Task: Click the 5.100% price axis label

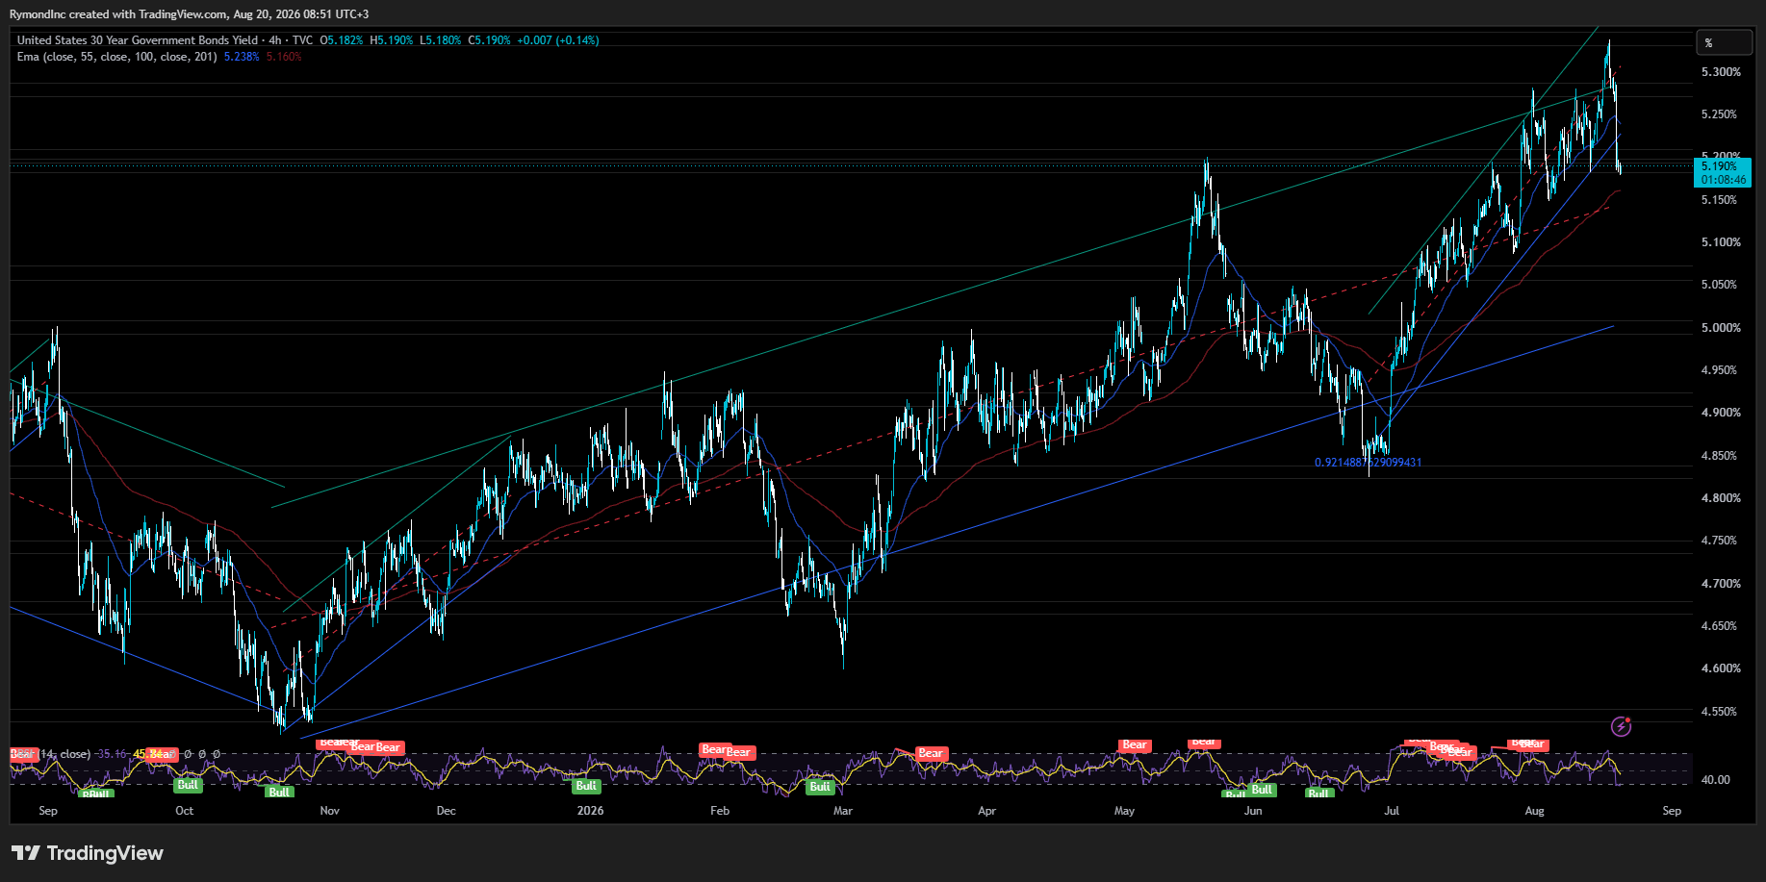Action: (x=1721, y=242)
